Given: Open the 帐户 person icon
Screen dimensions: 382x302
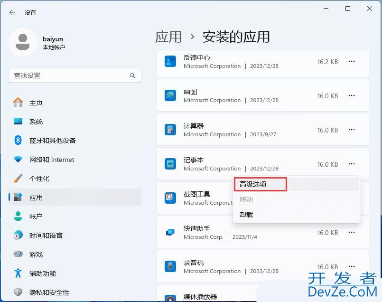Looking at the screenshot, I should coord(18,217).
